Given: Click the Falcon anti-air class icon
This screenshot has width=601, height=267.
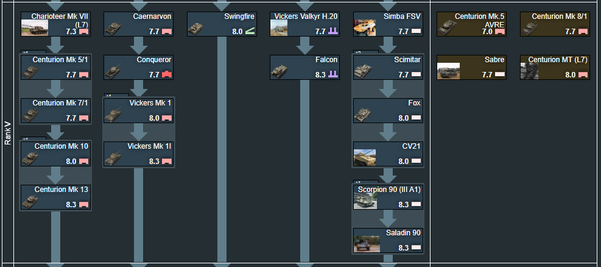Looking at the screenshot, I should click(x=333, y=74).
